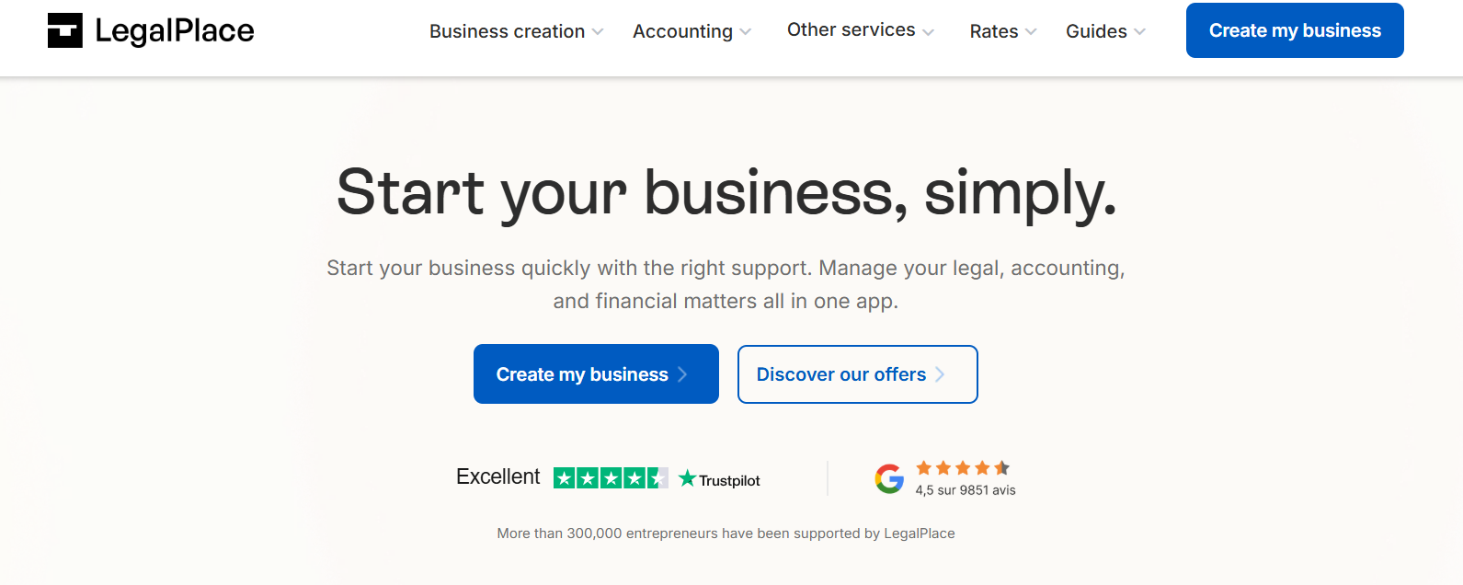
Task: Expand the Guides dropdown chevron
Action: (x=1139, y=32)
